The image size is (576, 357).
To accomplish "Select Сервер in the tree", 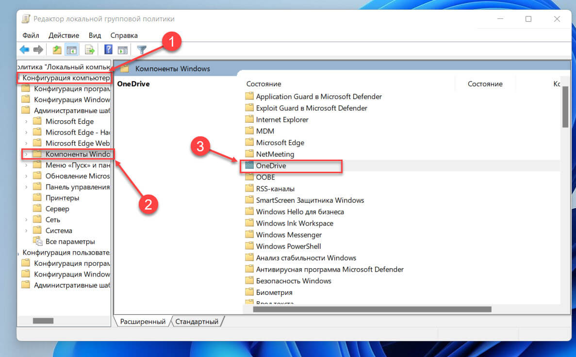I will point(57,209).
